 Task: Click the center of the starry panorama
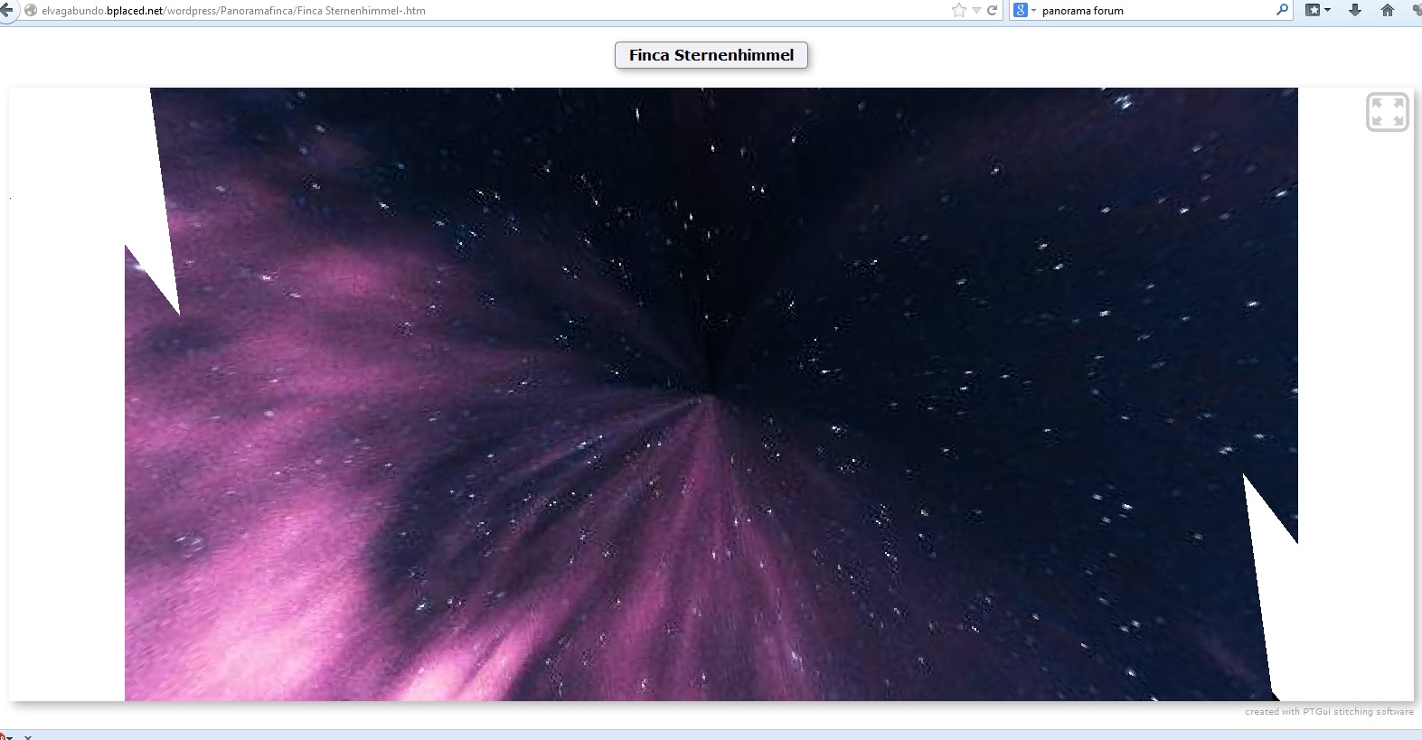[x=711, y=394]
